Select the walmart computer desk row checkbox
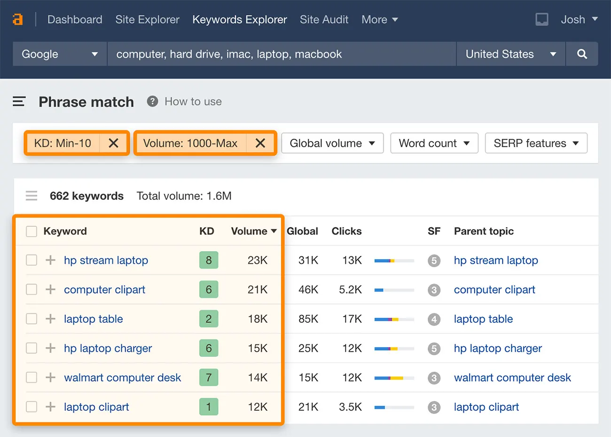The image size is (611, 437). pos(31,378)
